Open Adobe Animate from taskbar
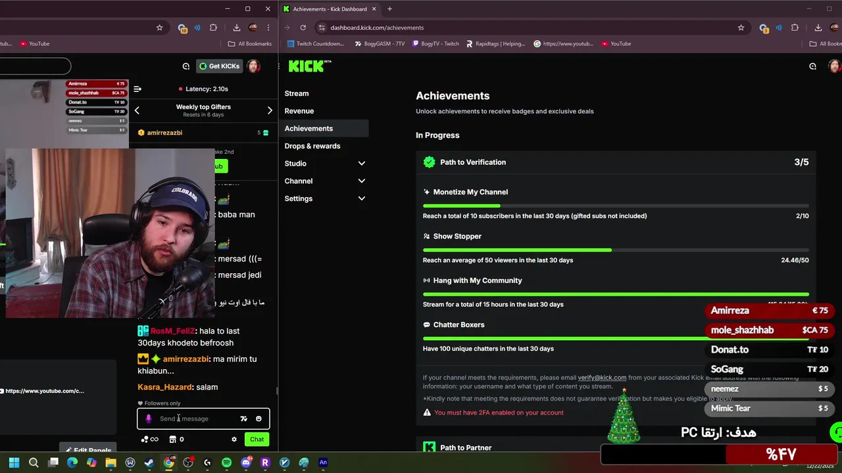 pos(323,462)
